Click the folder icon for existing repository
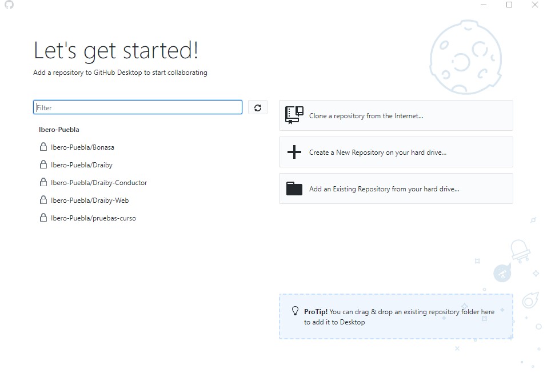The height and width of the screenshot is (373, 547). point(294,188)
